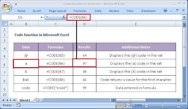Select column D header
The image size is (188, 109).
pos(85,24)
